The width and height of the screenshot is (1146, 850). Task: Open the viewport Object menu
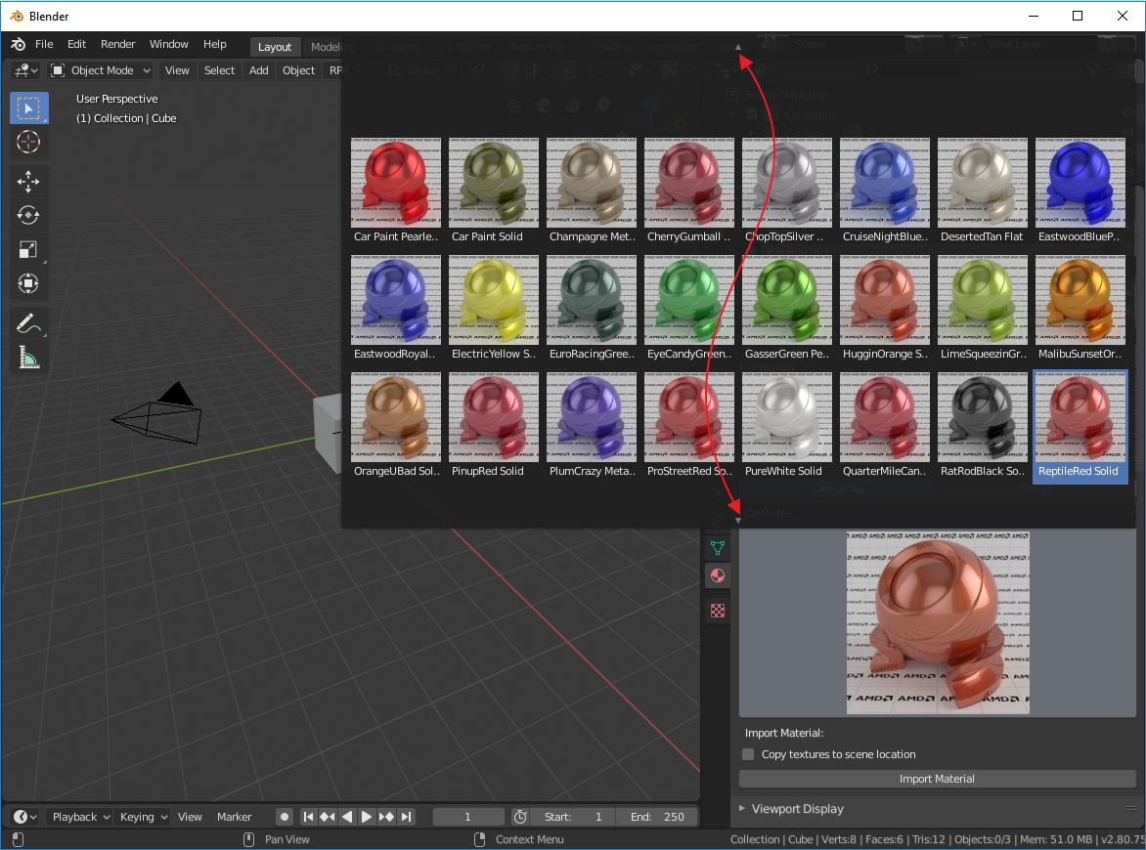[299, 70]
